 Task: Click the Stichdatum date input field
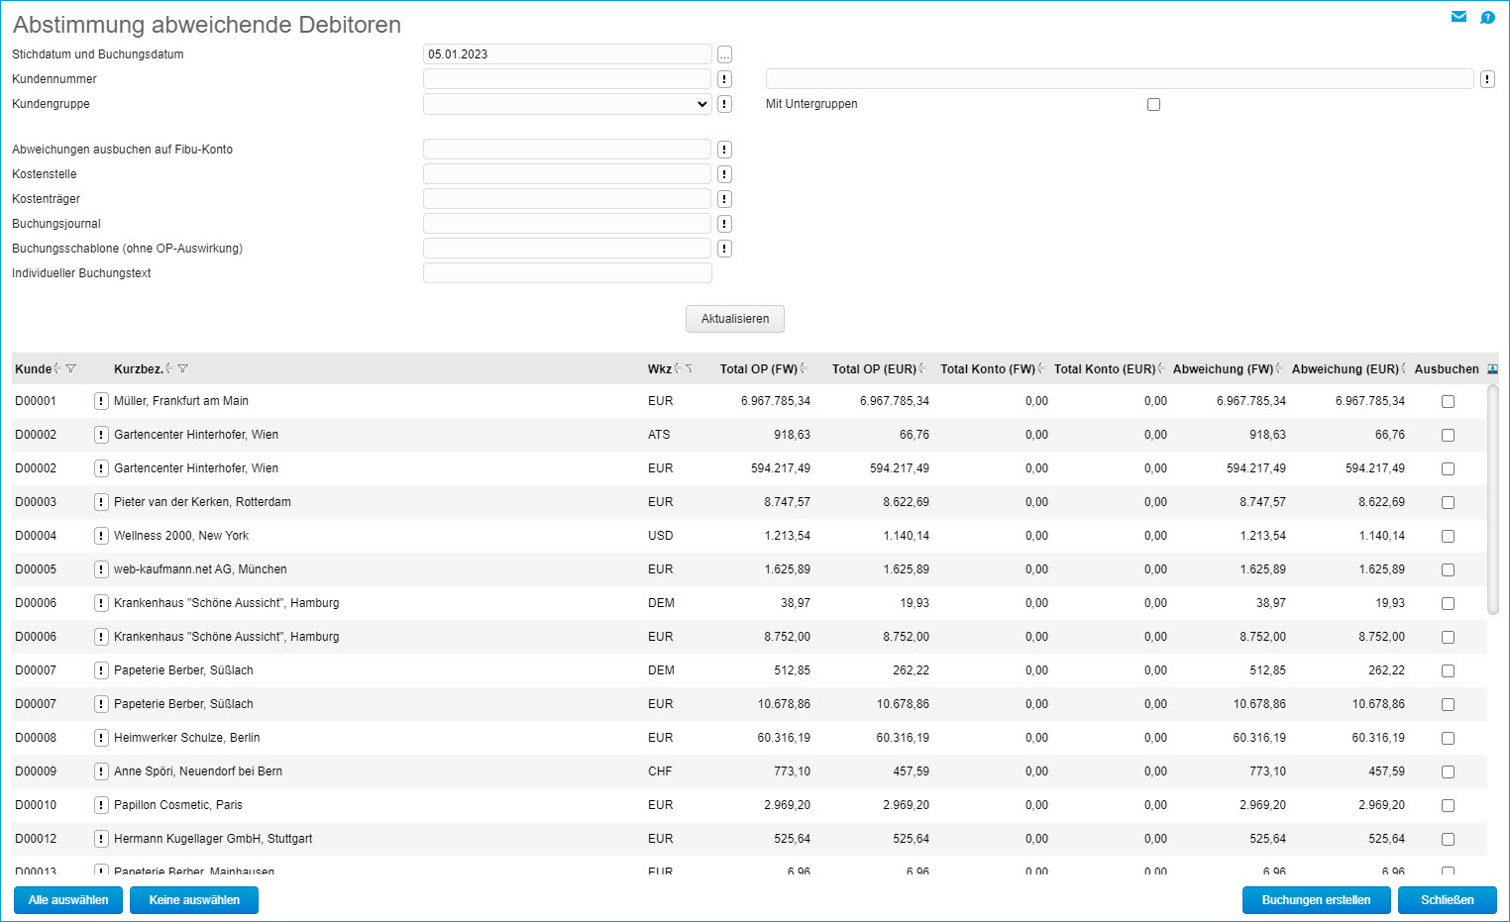click(567, 54)
